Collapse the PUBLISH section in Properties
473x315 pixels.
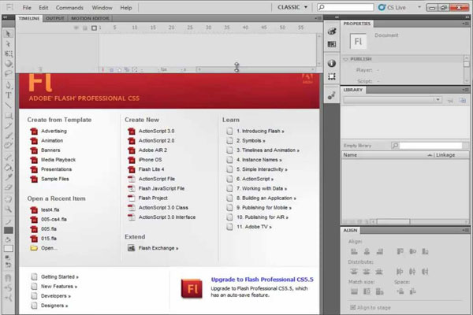pyautogui.click(x=345, y=60)
